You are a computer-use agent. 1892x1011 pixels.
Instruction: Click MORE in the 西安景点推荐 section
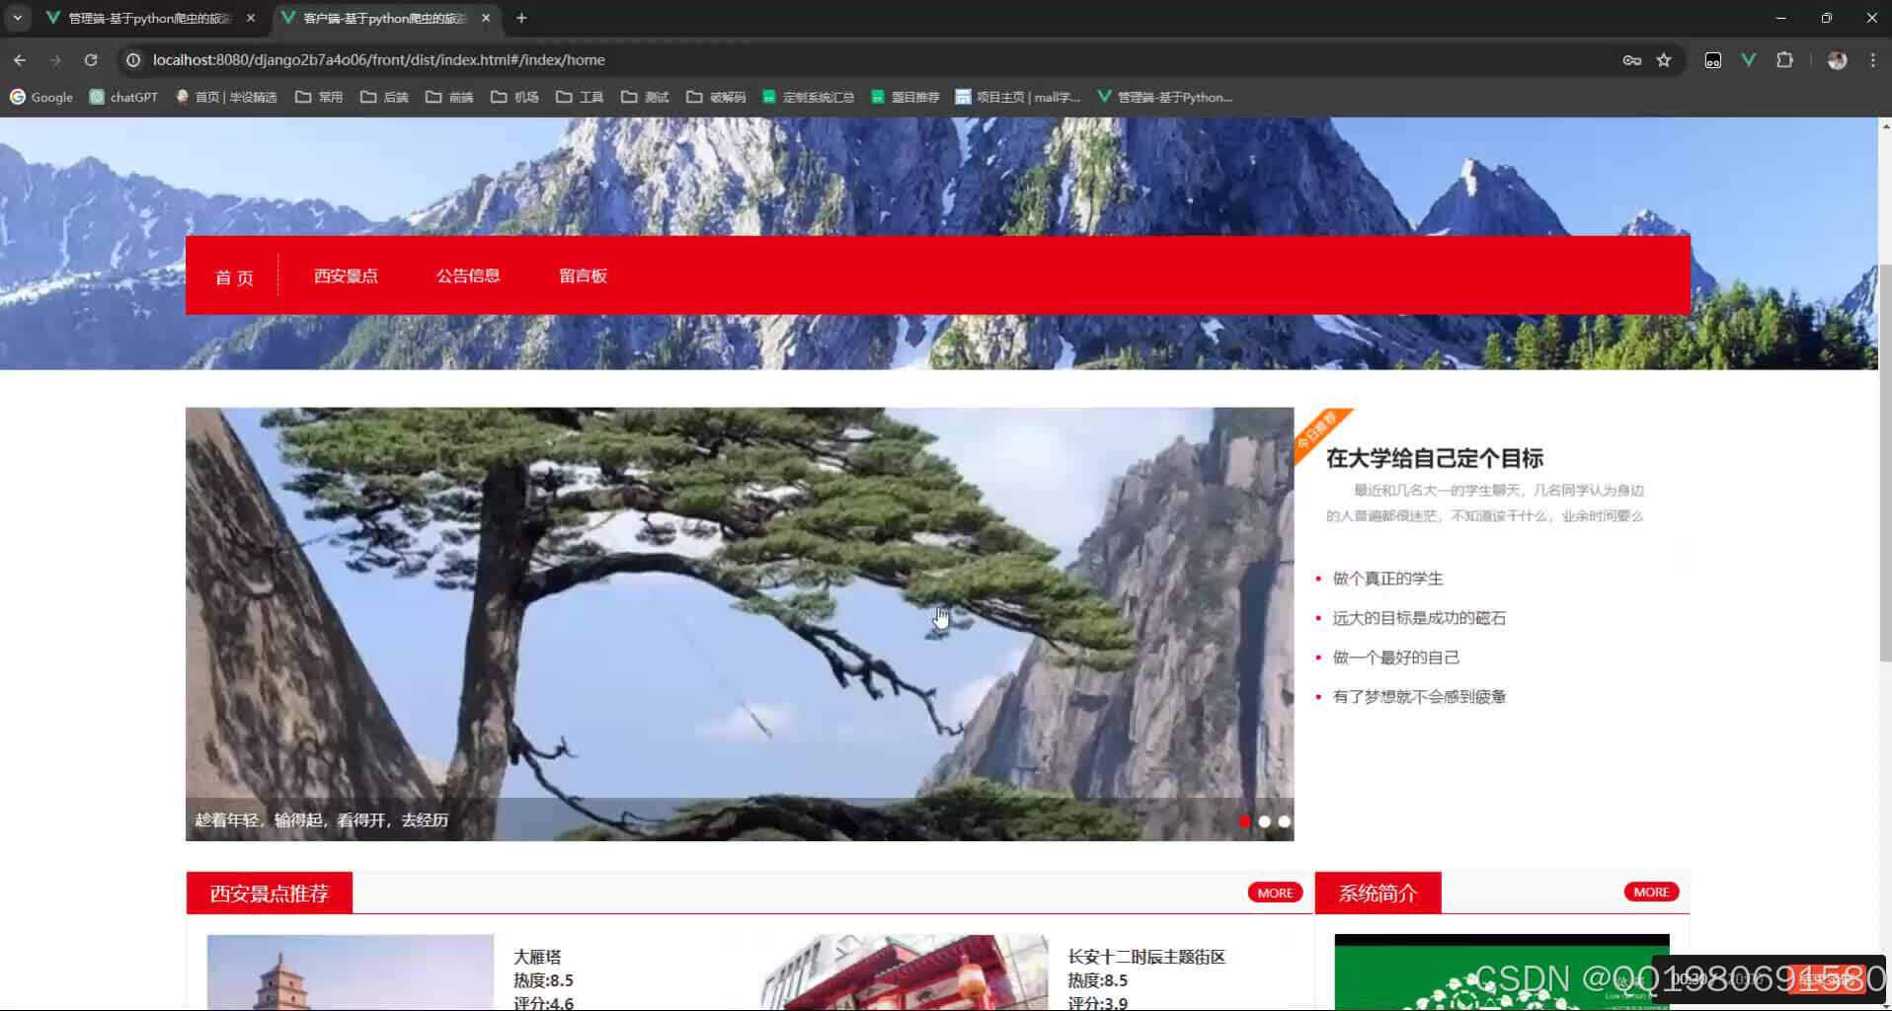(x=1274, y=892)
